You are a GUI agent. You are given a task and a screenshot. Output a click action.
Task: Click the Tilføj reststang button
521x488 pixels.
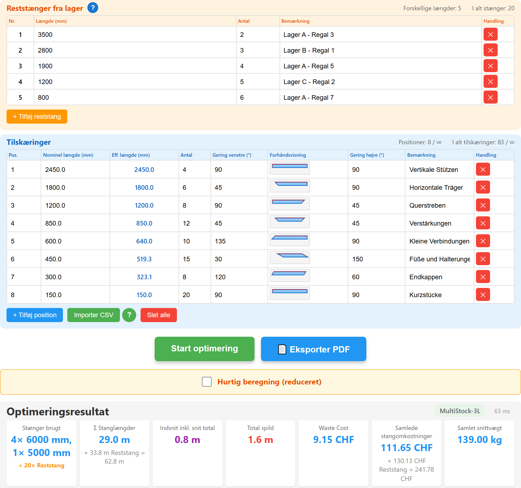click(37, 117)
